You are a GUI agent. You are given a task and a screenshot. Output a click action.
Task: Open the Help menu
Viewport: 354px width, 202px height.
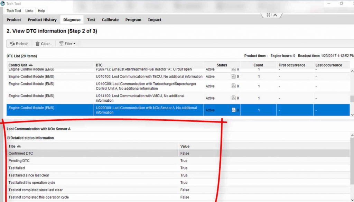point(41,11)
